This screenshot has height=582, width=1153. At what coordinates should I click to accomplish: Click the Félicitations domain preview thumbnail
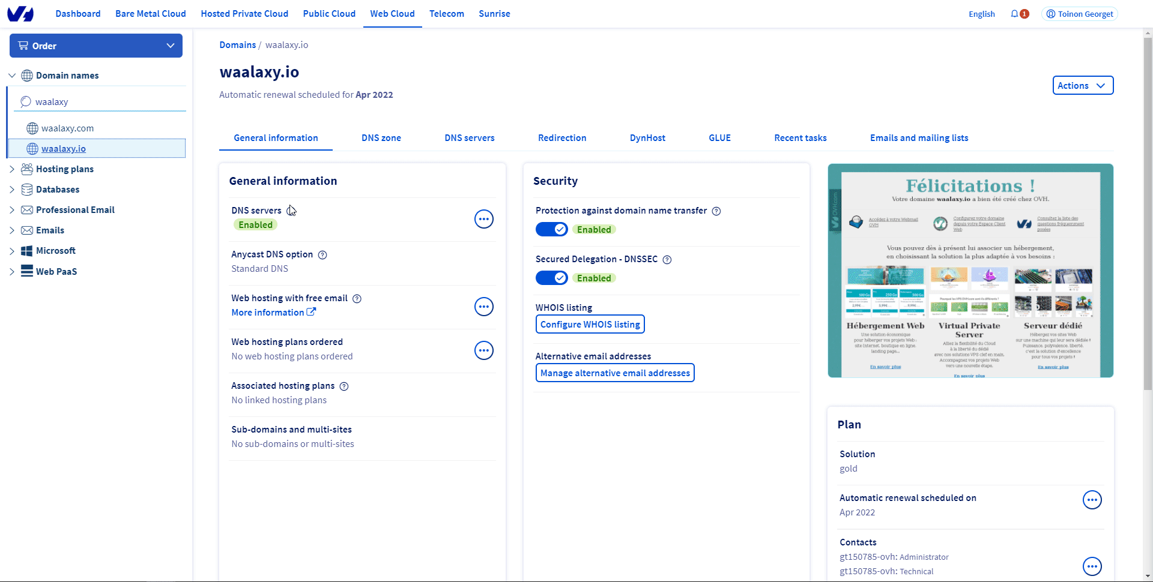[x=970, y=271]
